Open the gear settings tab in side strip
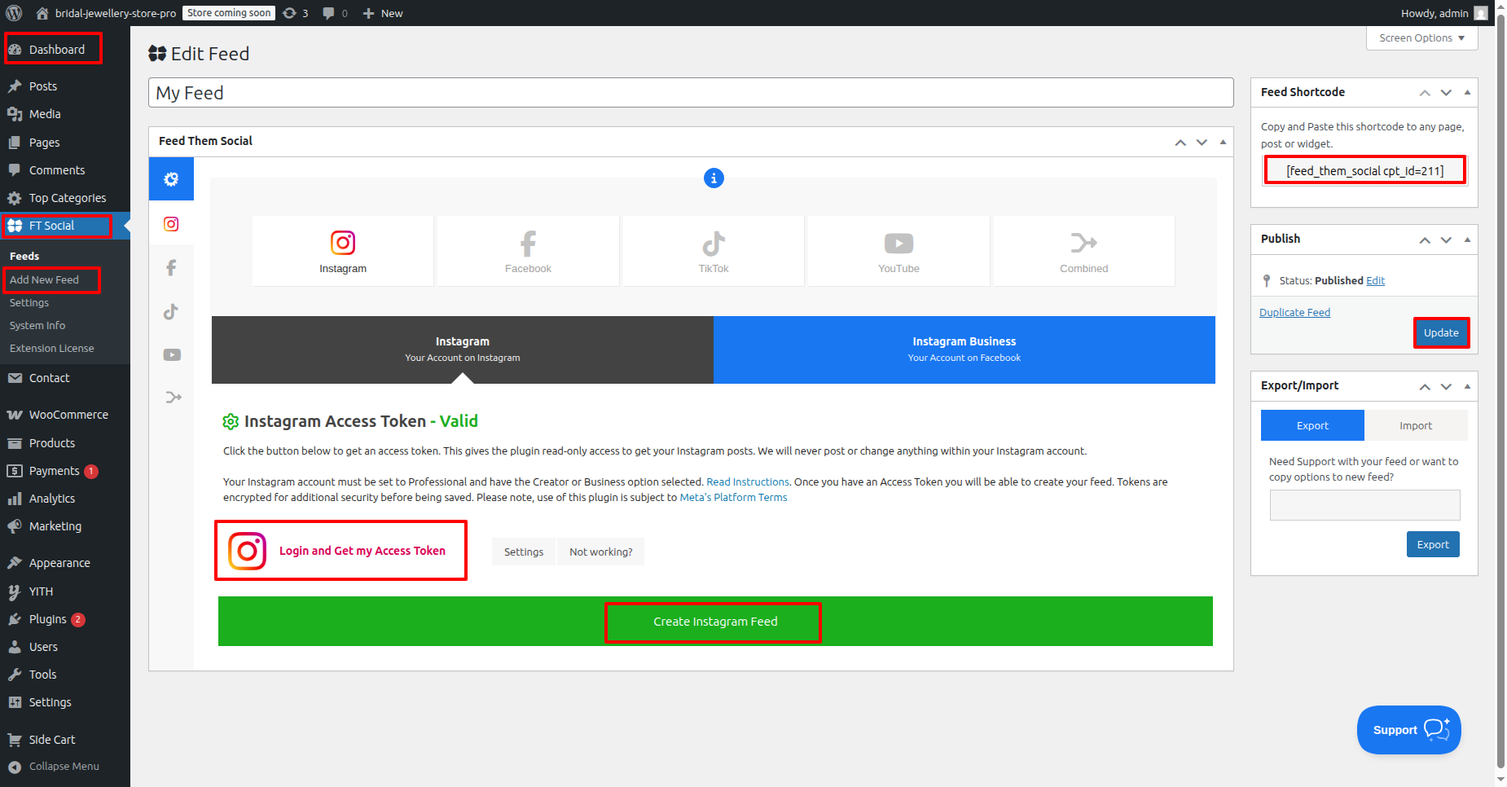Image resolution: width=1507 pixels, height=787 pixels. click(x=171, y=179)
